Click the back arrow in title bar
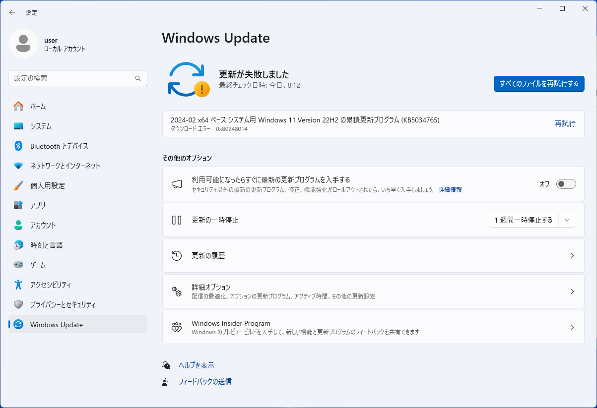This screenshot has width=597, height=408. pyautogui.click(x=12, y=12)
